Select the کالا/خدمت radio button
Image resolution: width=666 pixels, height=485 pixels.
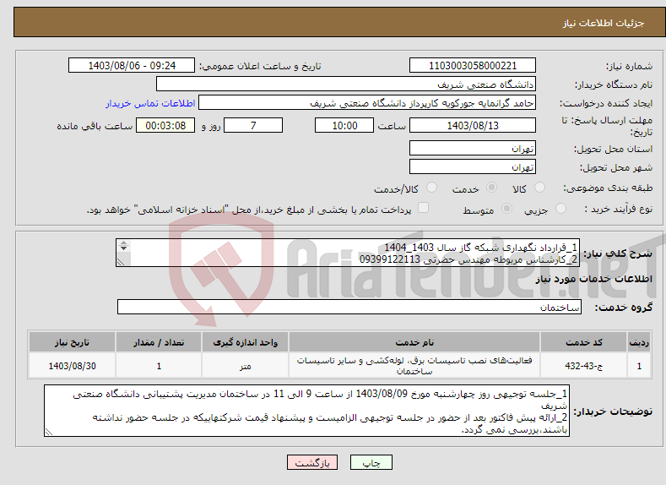(x=431, y=188)
